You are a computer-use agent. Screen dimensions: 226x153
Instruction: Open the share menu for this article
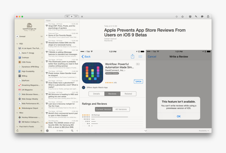(x=208, y=16)
